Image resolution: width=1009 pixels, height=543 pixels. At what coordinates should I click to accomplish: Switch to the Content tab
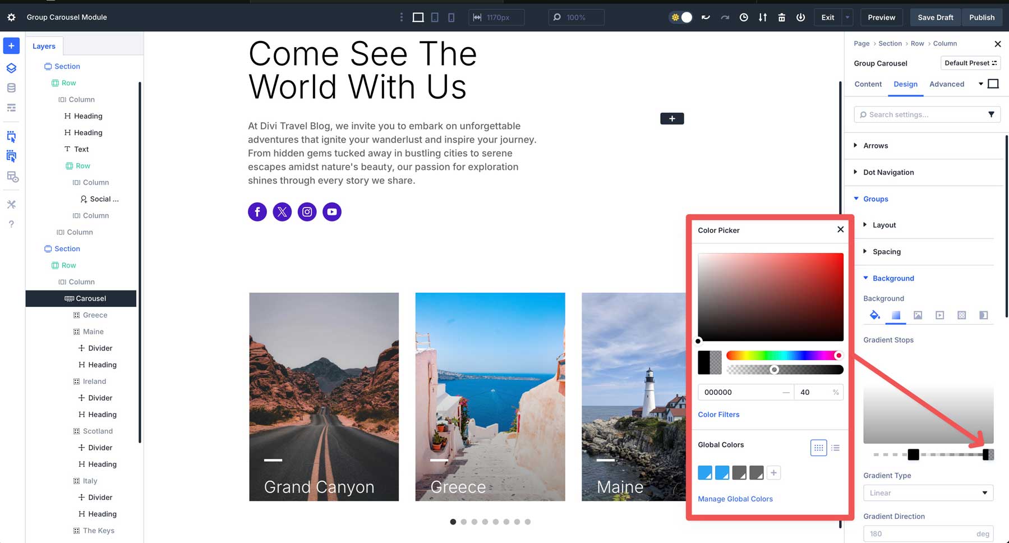coord(868,84)
